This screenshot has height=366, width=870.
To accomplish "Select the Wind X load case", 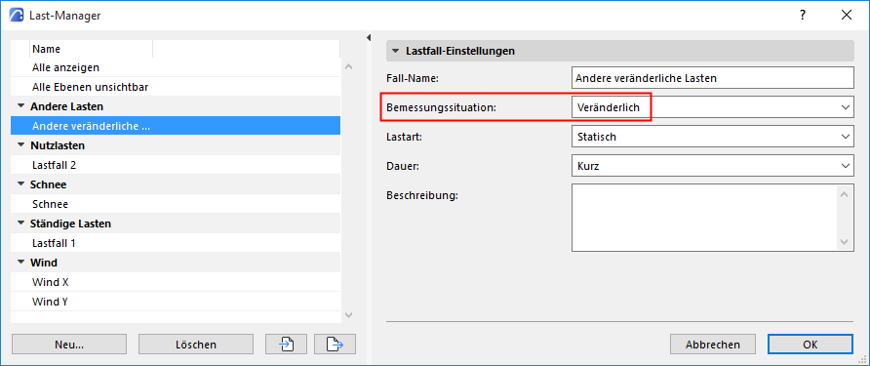I will (x=176, y=282).
